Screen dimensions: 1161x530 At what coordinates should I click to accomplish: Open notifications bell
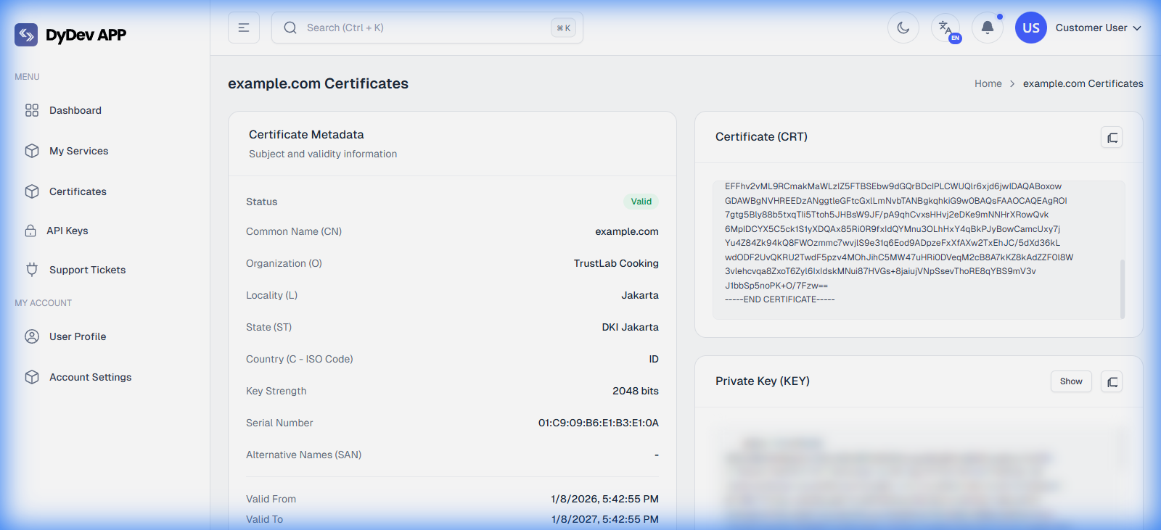point(988,28)
